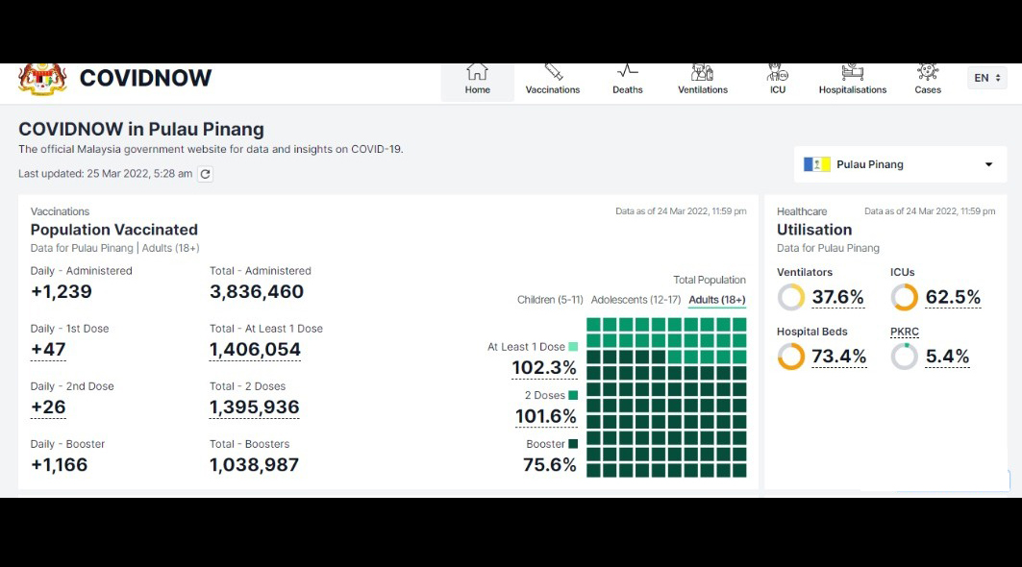Click the 37.6% ventilators value
Viewport: 1022px width, 567px height.
837,297
